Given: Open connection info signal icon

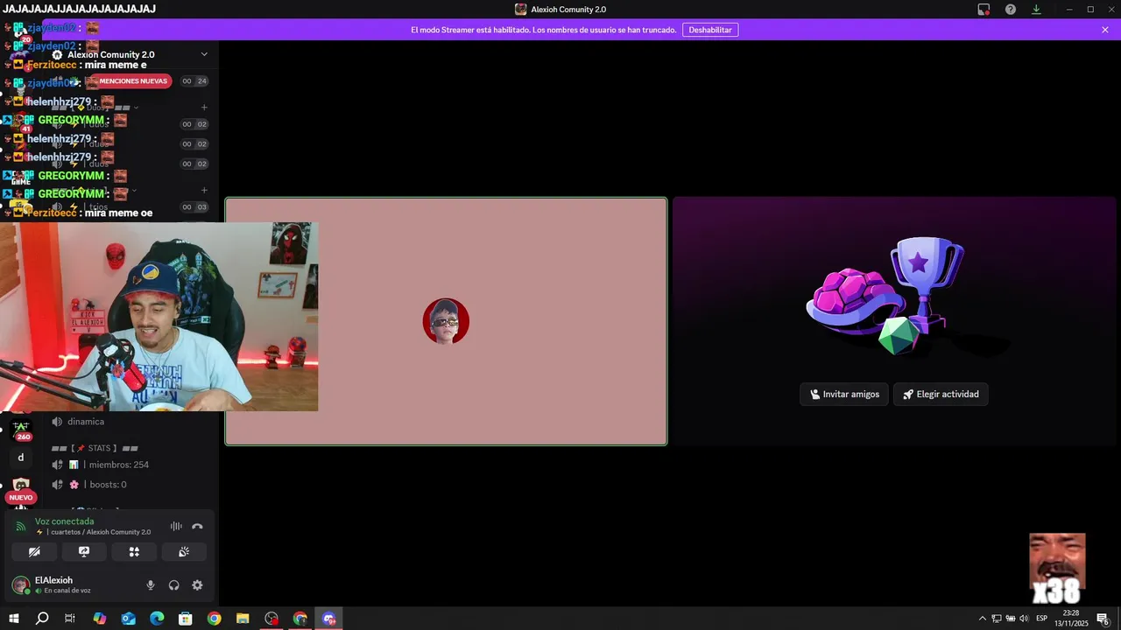Looking at the screenshot, I should coord(21,527).
